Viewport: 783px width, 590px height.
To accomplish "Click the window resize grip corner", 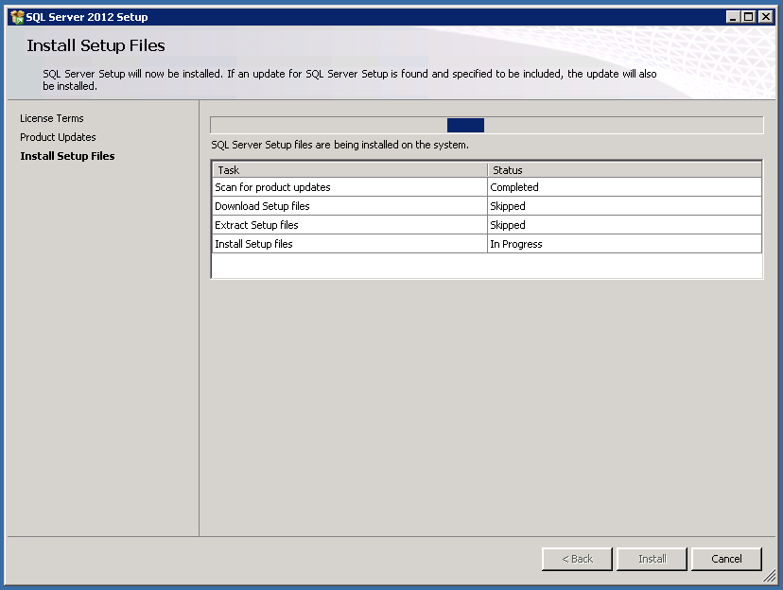I will tap(770, 576).
